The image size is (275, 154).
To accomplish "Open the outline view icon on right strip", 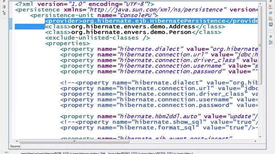I will pyautogui.click(x=271, y=42).
